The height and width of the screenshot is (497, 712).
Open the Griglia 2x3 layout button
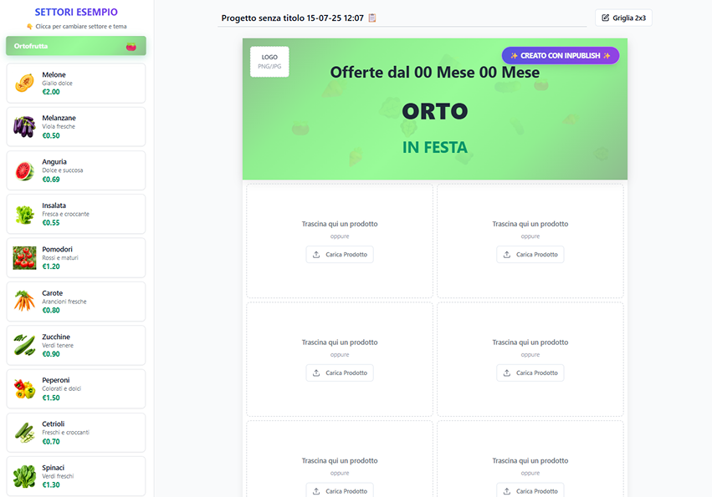click(623, 18)
